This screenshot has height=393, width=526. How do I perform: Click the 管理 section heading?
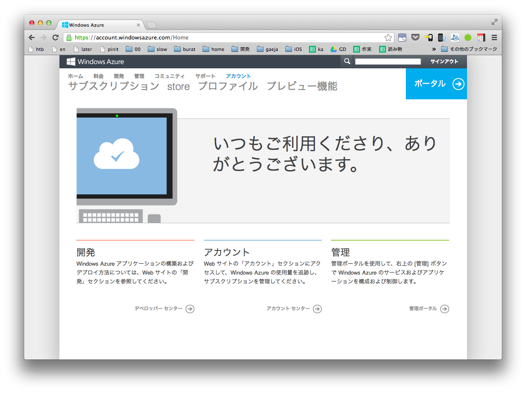pos(340,252)
